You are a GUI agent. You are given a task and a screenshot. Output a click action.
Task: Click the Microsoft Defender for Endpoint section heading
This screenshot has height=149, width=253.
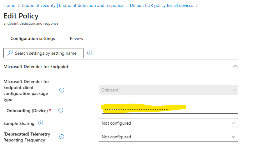(x=36, y=67)
